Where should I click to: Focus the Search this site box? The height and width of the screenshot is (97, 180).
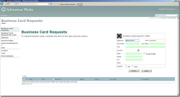coord(166,15)
